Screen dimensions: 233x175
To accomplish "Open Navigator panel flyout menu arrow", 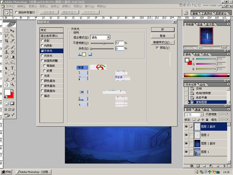I will [228, 24].
